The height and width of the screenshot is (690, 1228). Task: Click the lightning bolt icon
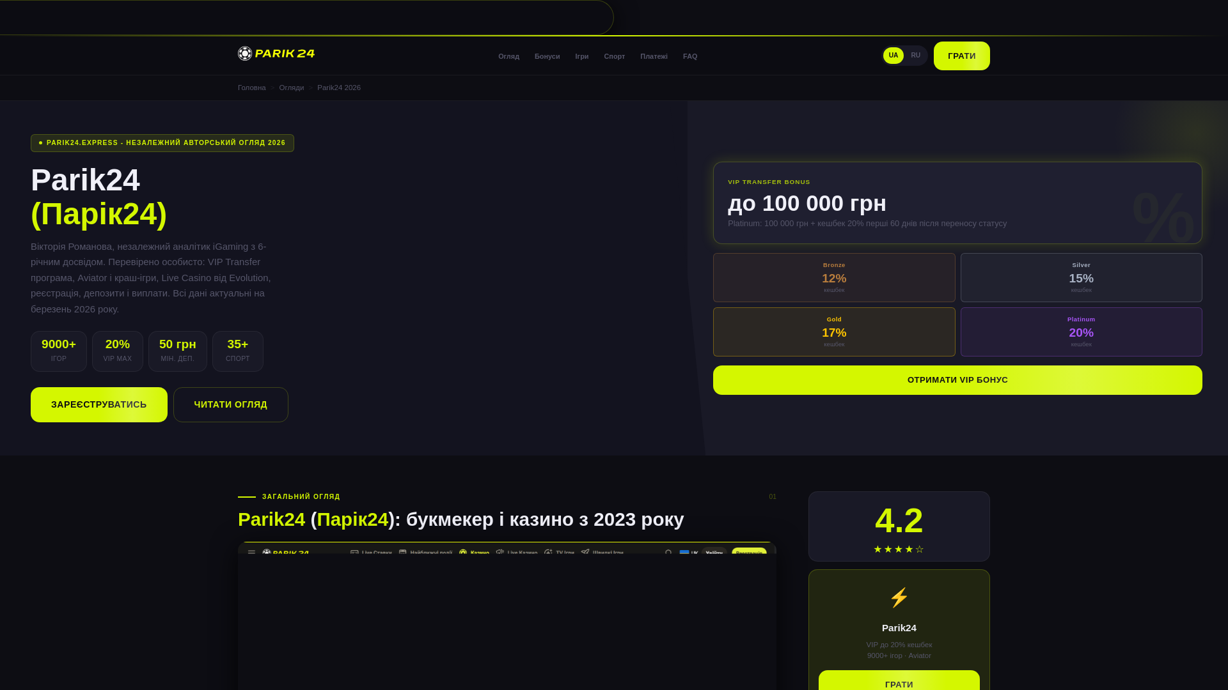coord(899,597)
